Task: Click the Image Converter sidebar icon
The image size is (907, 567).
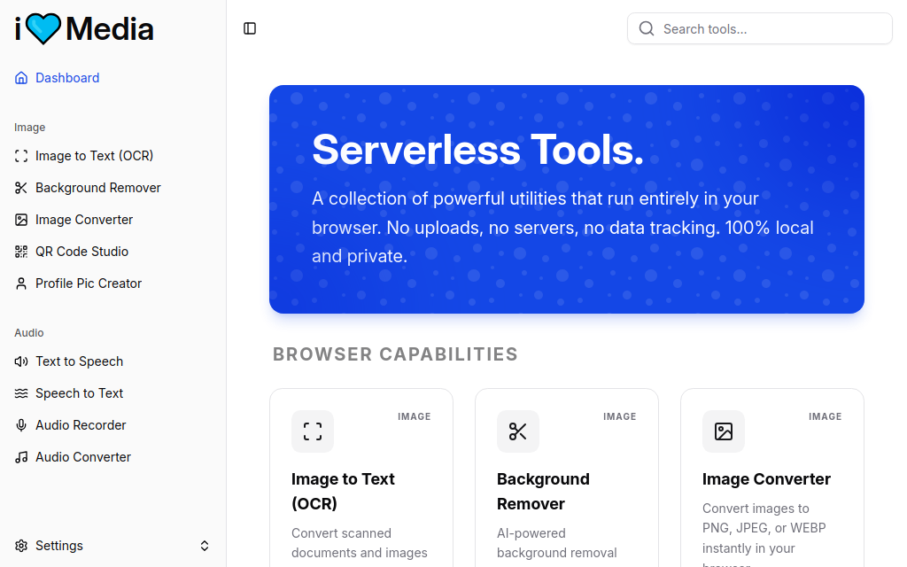Action: coord(21,220)
